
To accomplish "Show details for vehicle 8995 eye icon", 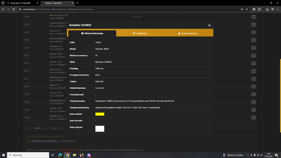I will (253, 63).
